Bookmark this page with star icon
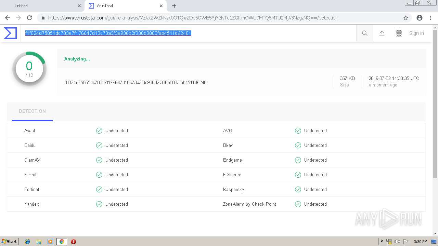Screen dimensions: 438x246 pos(406,18)
